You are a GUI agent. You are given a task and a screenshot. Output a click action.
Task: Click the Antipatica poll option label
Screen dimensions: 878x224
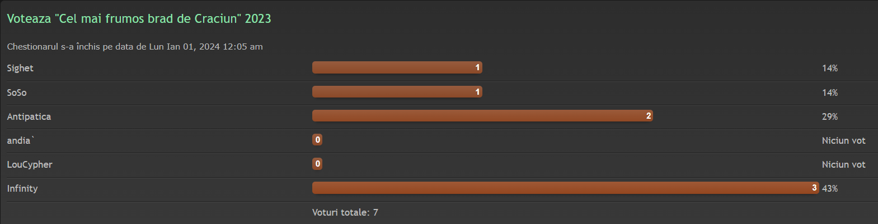[29, 116]
